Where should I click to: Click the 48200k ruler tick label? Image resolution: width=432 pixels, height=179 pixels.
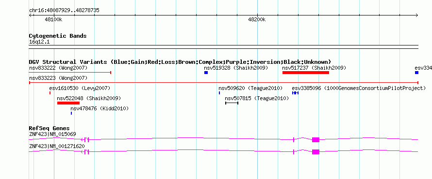point(257,19)
